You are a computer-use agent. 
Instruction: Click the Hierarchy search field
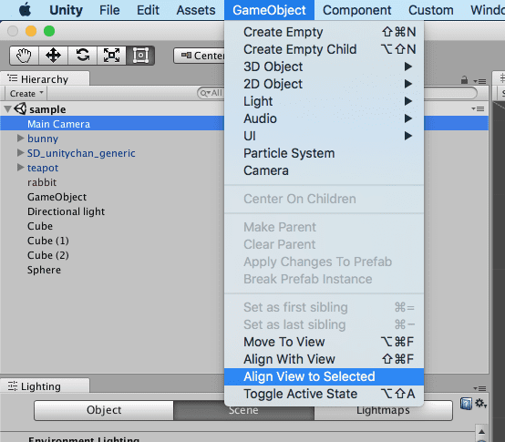(211, 93)
